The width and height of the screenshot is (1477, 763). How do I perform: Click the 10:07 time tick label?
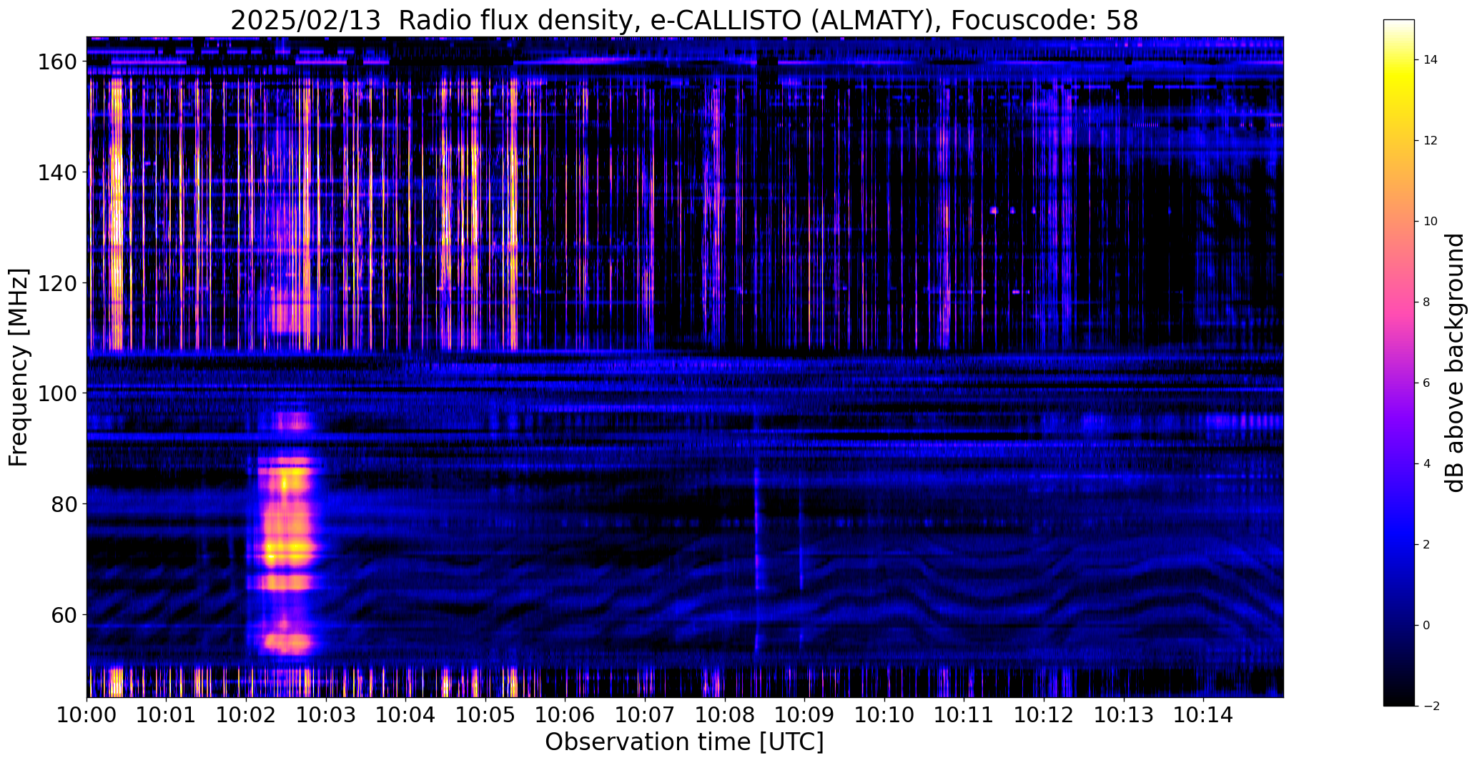click(645, 714)
